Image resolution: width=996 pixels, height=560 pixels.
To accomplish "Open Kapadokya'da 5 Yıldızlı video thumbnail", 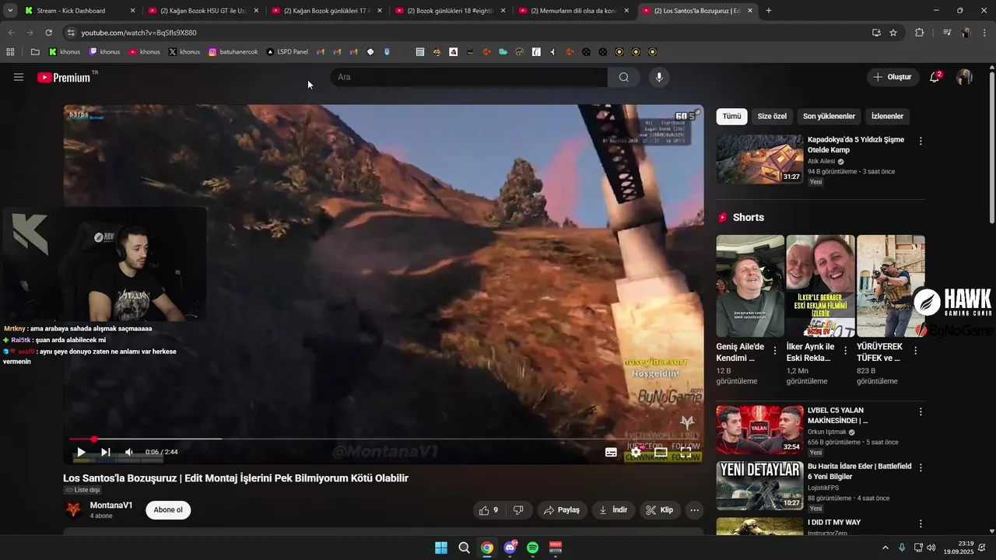I will [759, 159].
